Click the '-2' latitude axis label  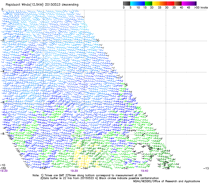pos(2,40)
